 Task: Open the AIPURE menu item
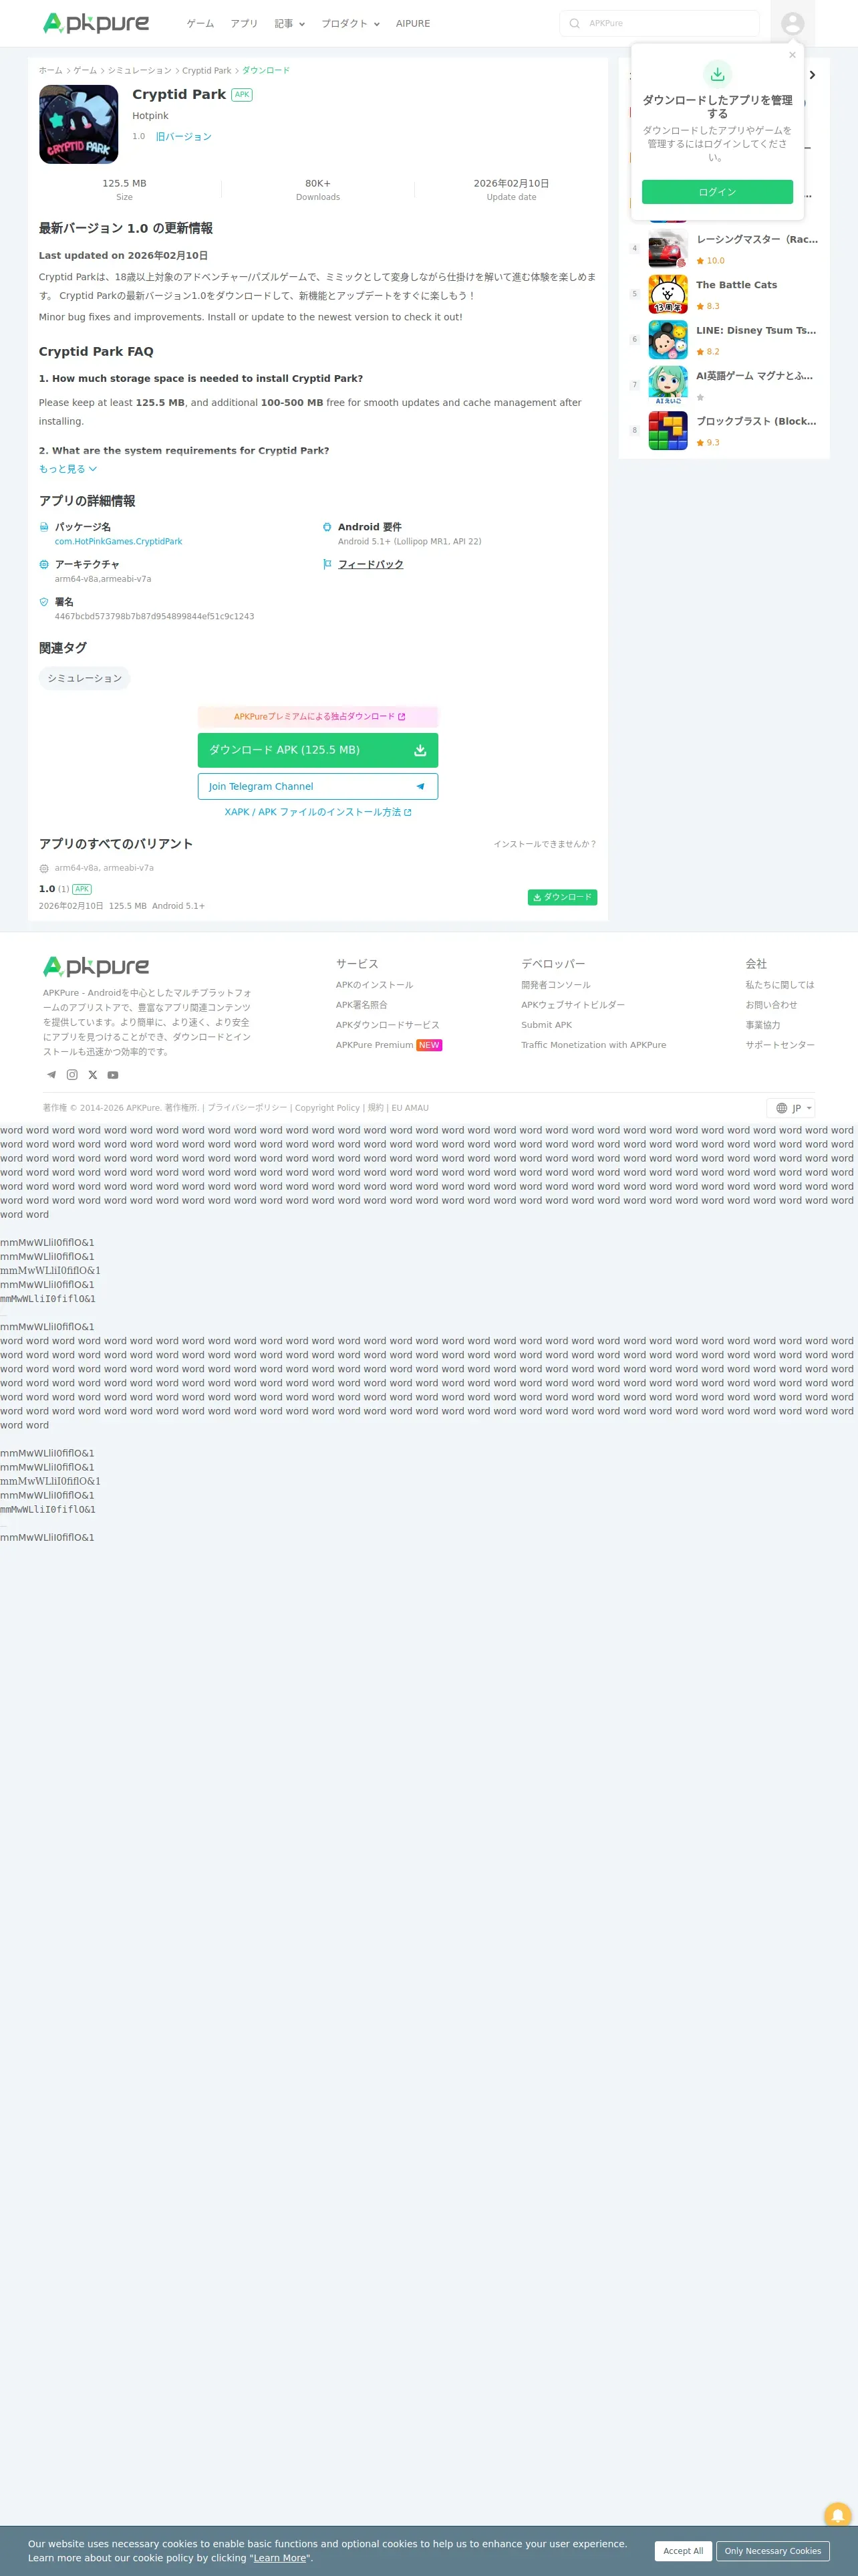point(412,23)
